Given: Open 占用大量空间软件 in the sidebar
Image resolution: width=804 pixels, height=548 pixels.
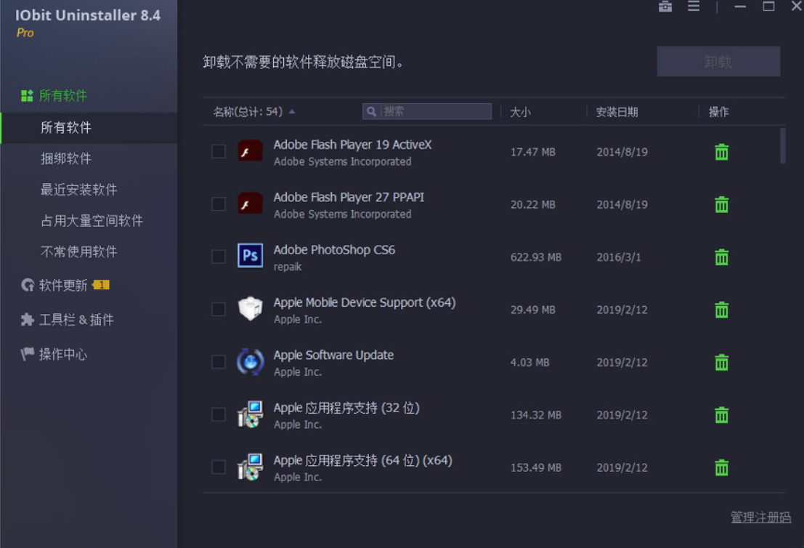Looking at the screenshot, I should [x=92, y=221].
